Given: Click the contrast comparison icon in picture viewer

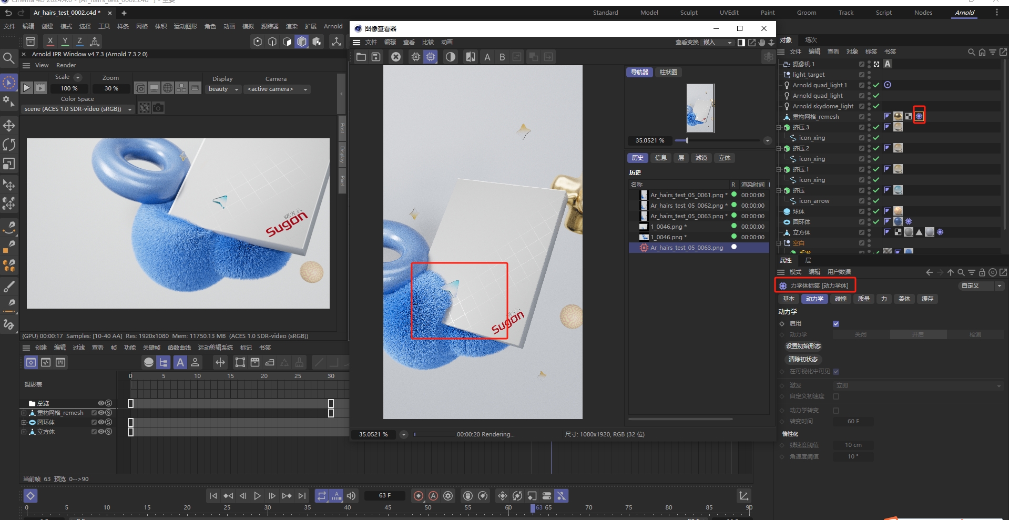Looking at the screenshot, I should [450, 57].
